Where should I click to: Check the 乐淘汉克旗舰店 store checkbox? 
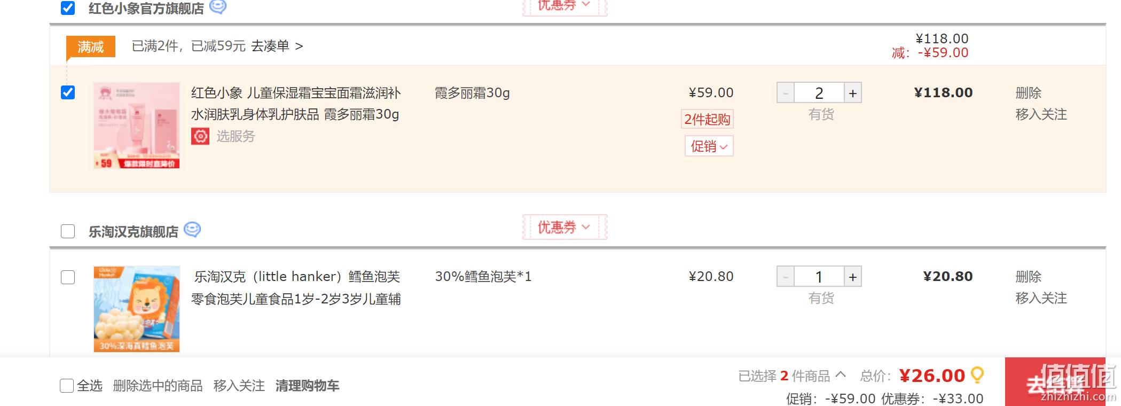pyautogui.click(x=68, y=231)
